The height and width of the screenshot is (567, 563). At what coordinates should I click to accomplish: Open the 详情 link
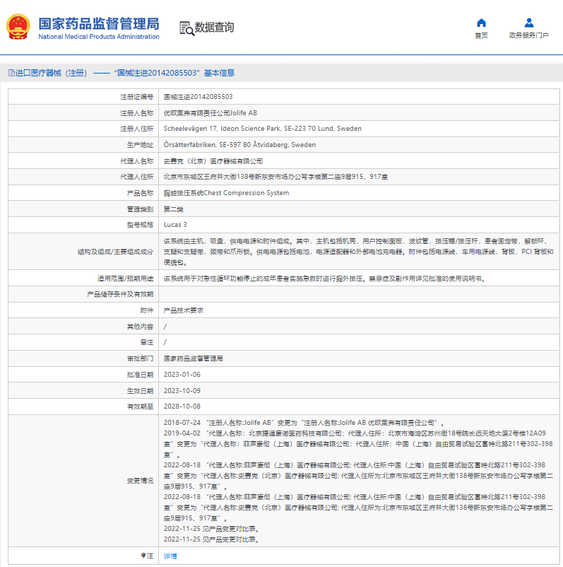[170, 556]
